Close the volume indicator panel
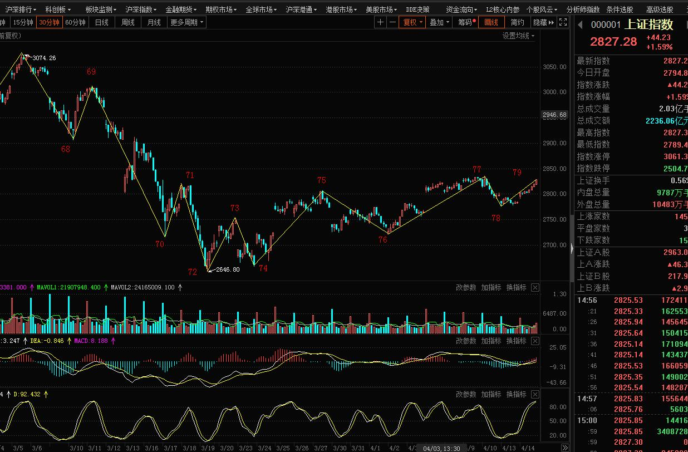688x452 pixels. click(x=535, y=287)
